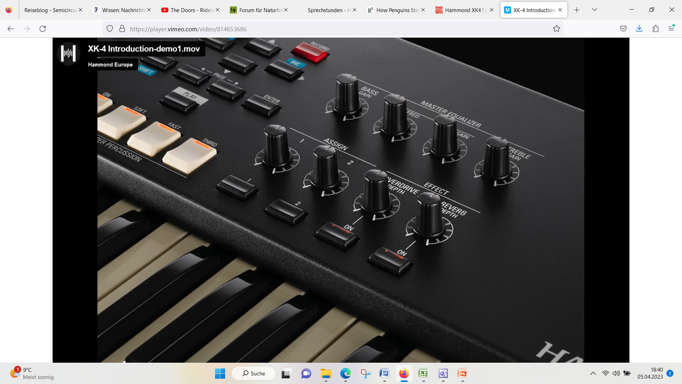Open Wi-Fi network settings in system tray
The image size is (682, 384).
[605, 373]
